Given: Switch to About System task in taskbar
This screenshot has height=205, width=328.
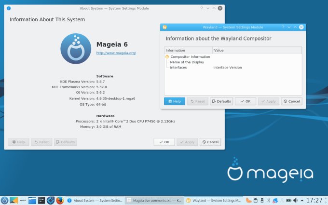Looking at the screenshot, I should tap(95, 200).
